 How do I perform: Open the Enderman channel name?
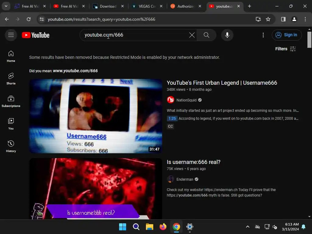pos(185,179)
